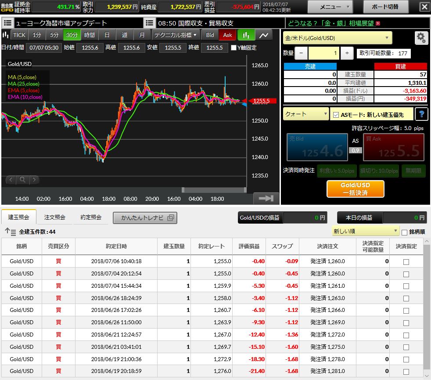Select 時間 chart interval
This screenshot has height=380, width=431.
[90, 35]
